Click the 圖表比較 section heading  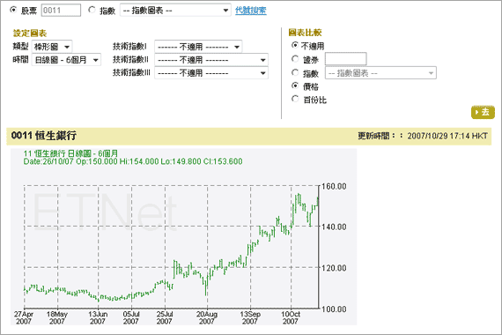pos(305,33)
